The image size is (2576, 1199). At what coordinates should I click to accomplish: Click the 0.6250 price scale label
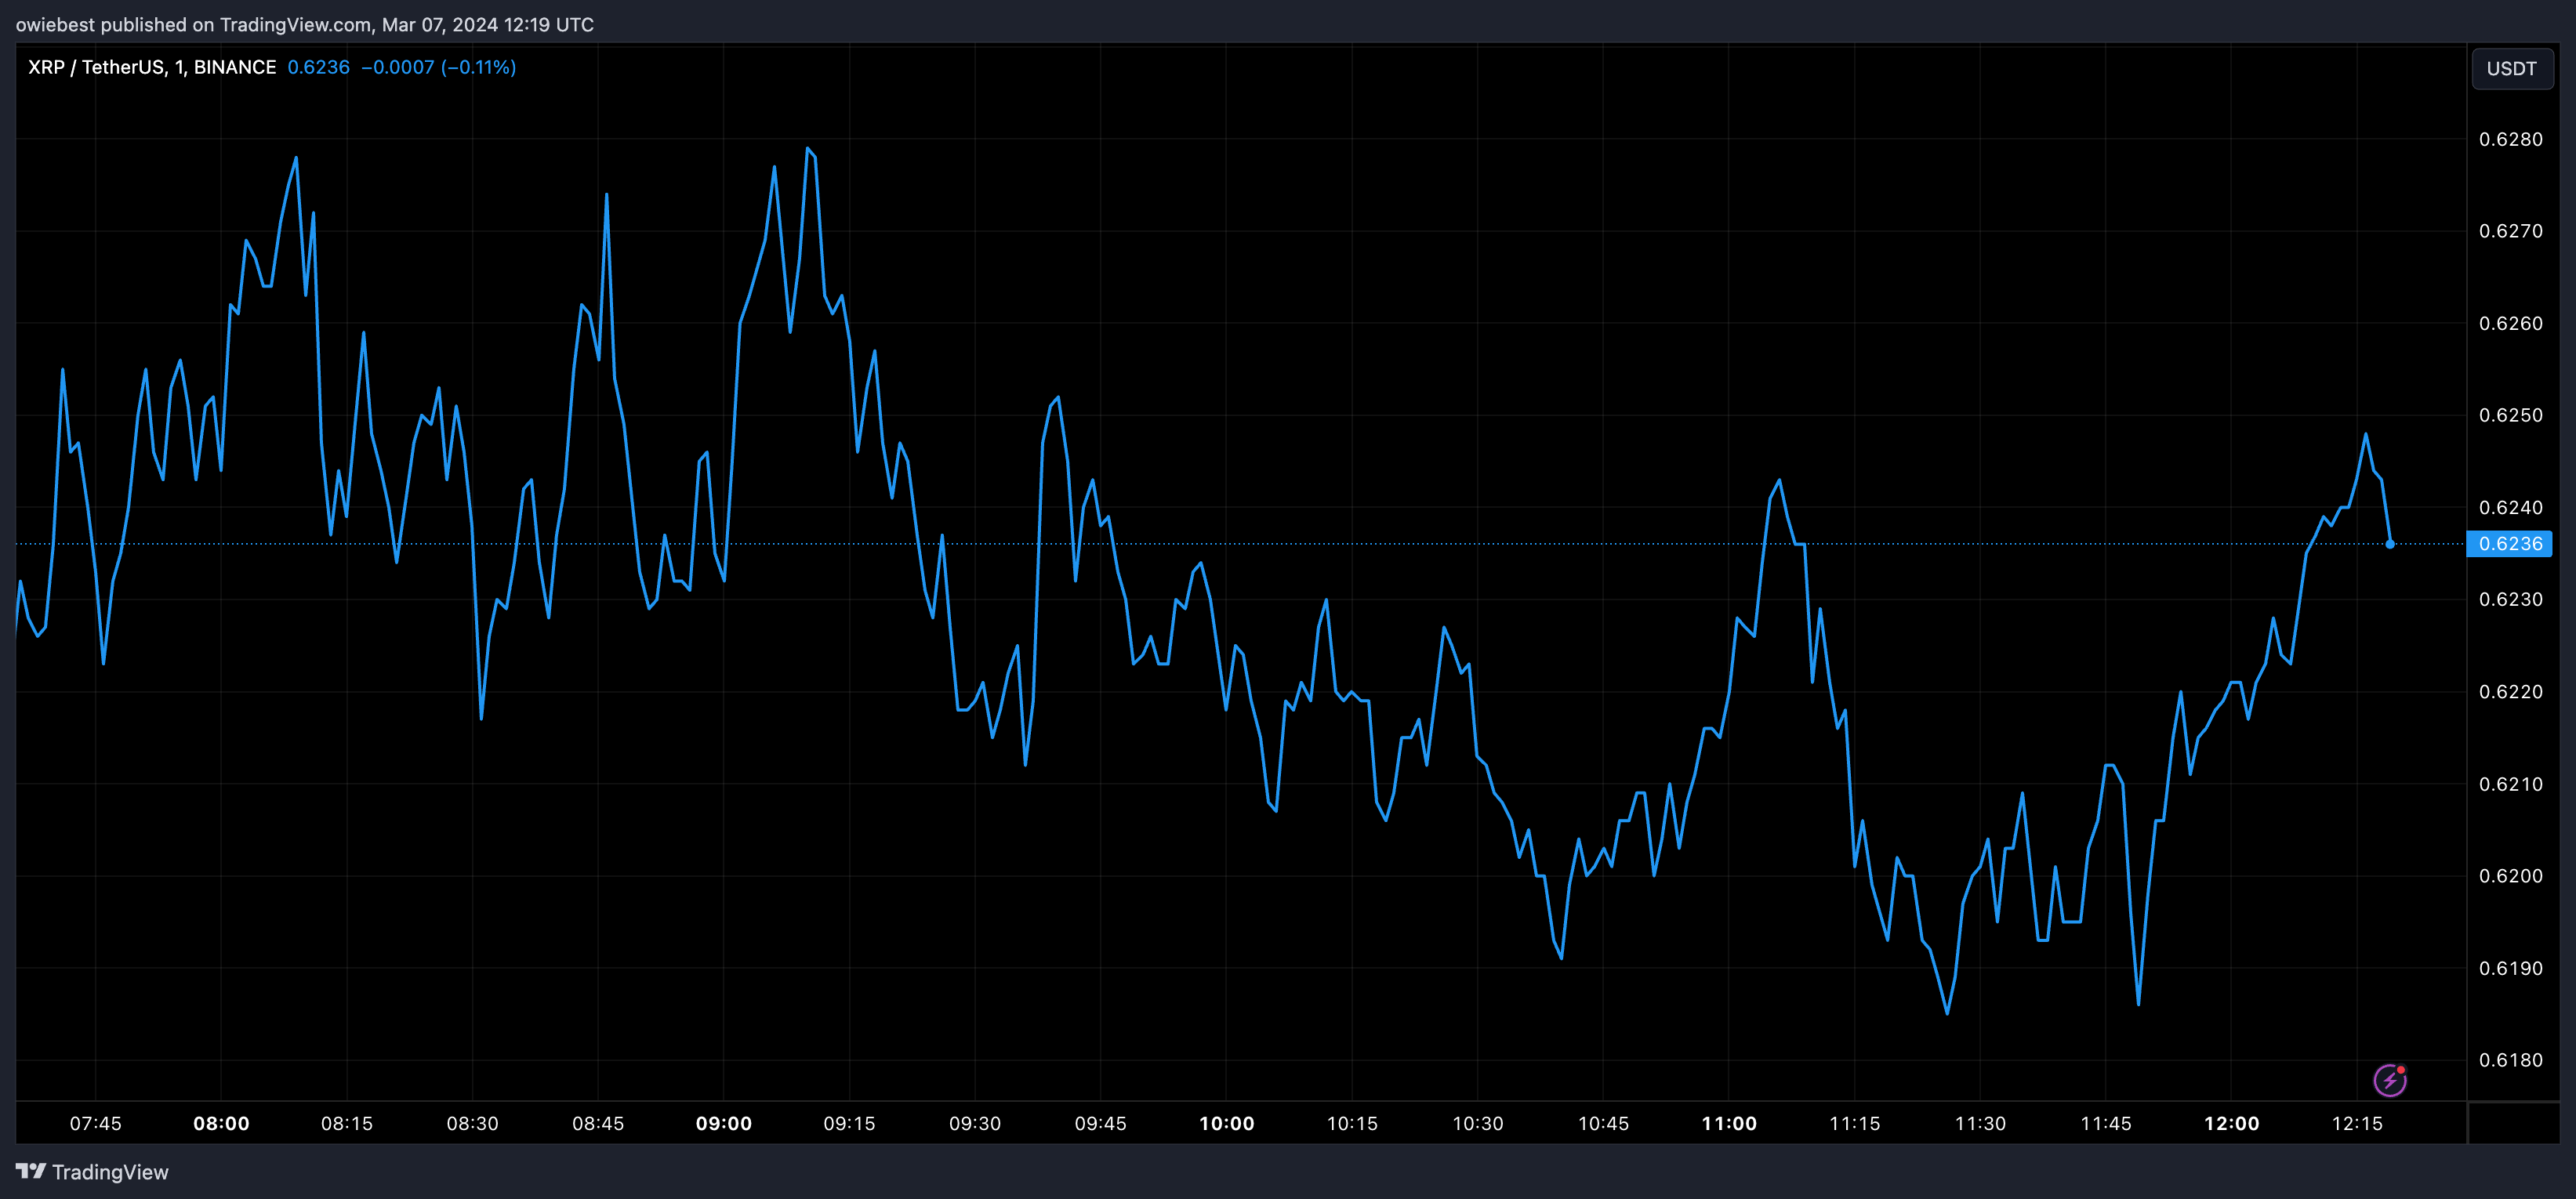click(2511, 415)
